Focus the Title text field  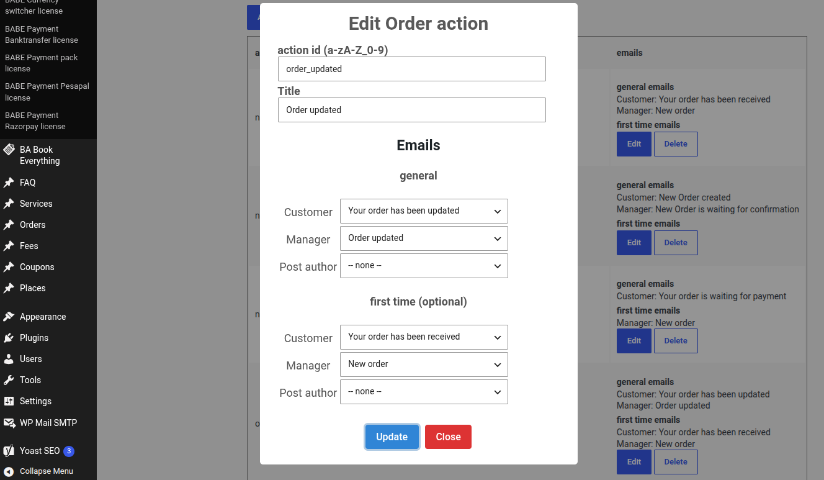(x=412, y=110)
